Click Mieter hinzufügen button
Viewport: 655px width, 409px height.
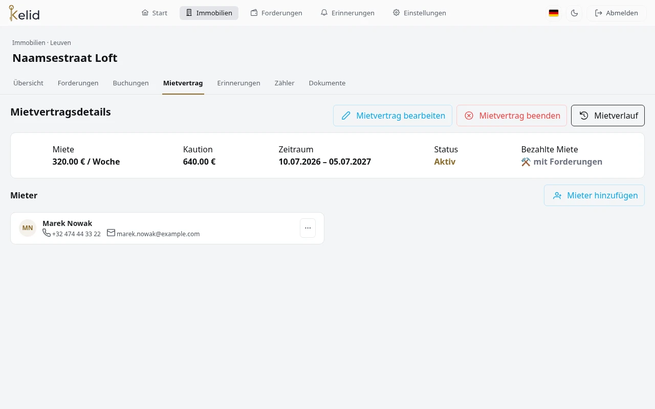(594, 195)
